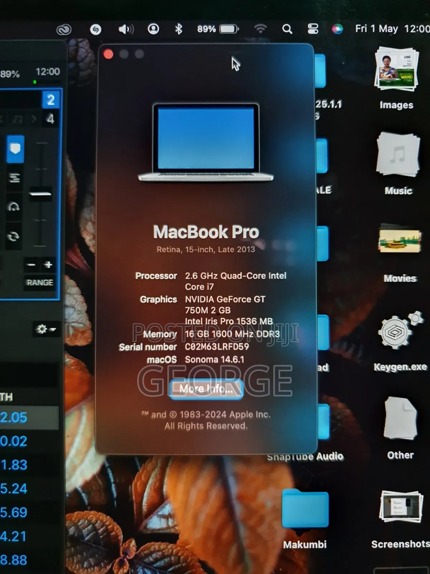Adjust the pitch fader handle
The width and height of the screenshot is (430, 574).
tap(40, 194)
